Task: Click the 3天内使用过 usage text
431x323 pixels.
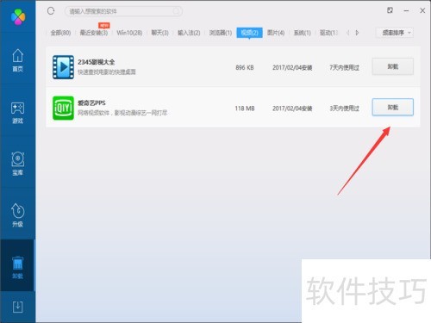Action: coord(344,109)
